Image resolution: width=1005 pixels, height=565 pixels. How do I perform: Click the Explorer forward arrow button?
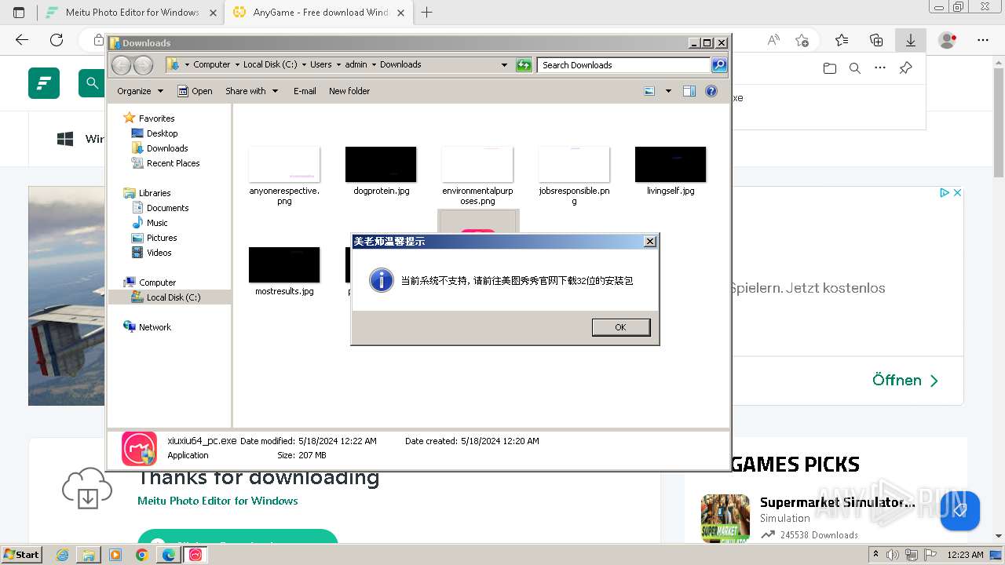(143, 65)
